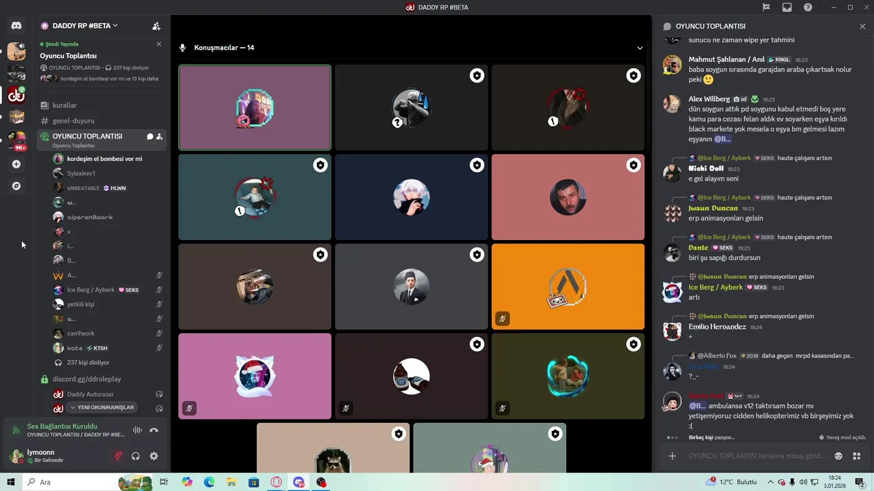Open voice noise suppression waveform icon
Screen dimensions: 874x491
(x=137, y=430)
